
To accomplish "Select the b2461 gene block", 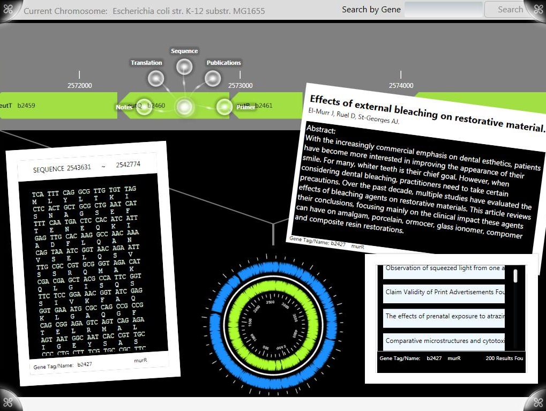I will [267, 106].
